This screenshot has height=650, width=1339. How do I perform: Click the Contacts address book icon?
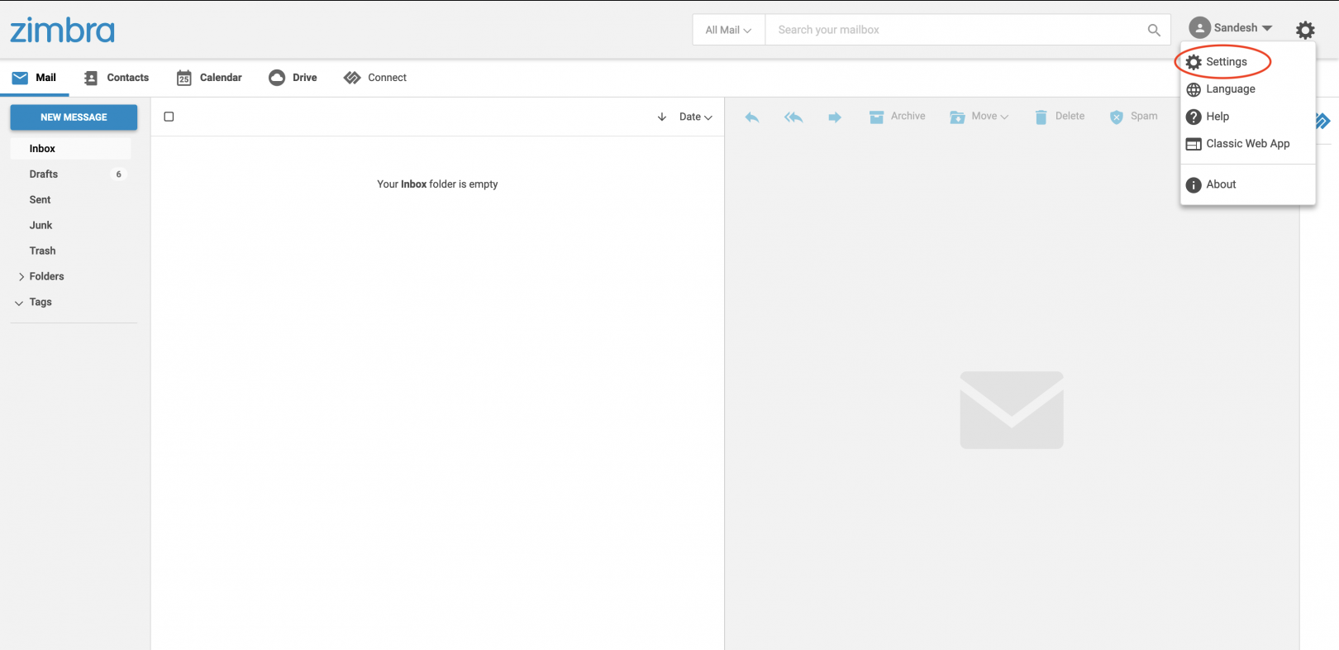91,78
